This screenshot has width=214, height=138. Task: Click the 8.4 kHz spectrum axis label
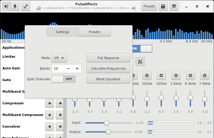point(192,41)
